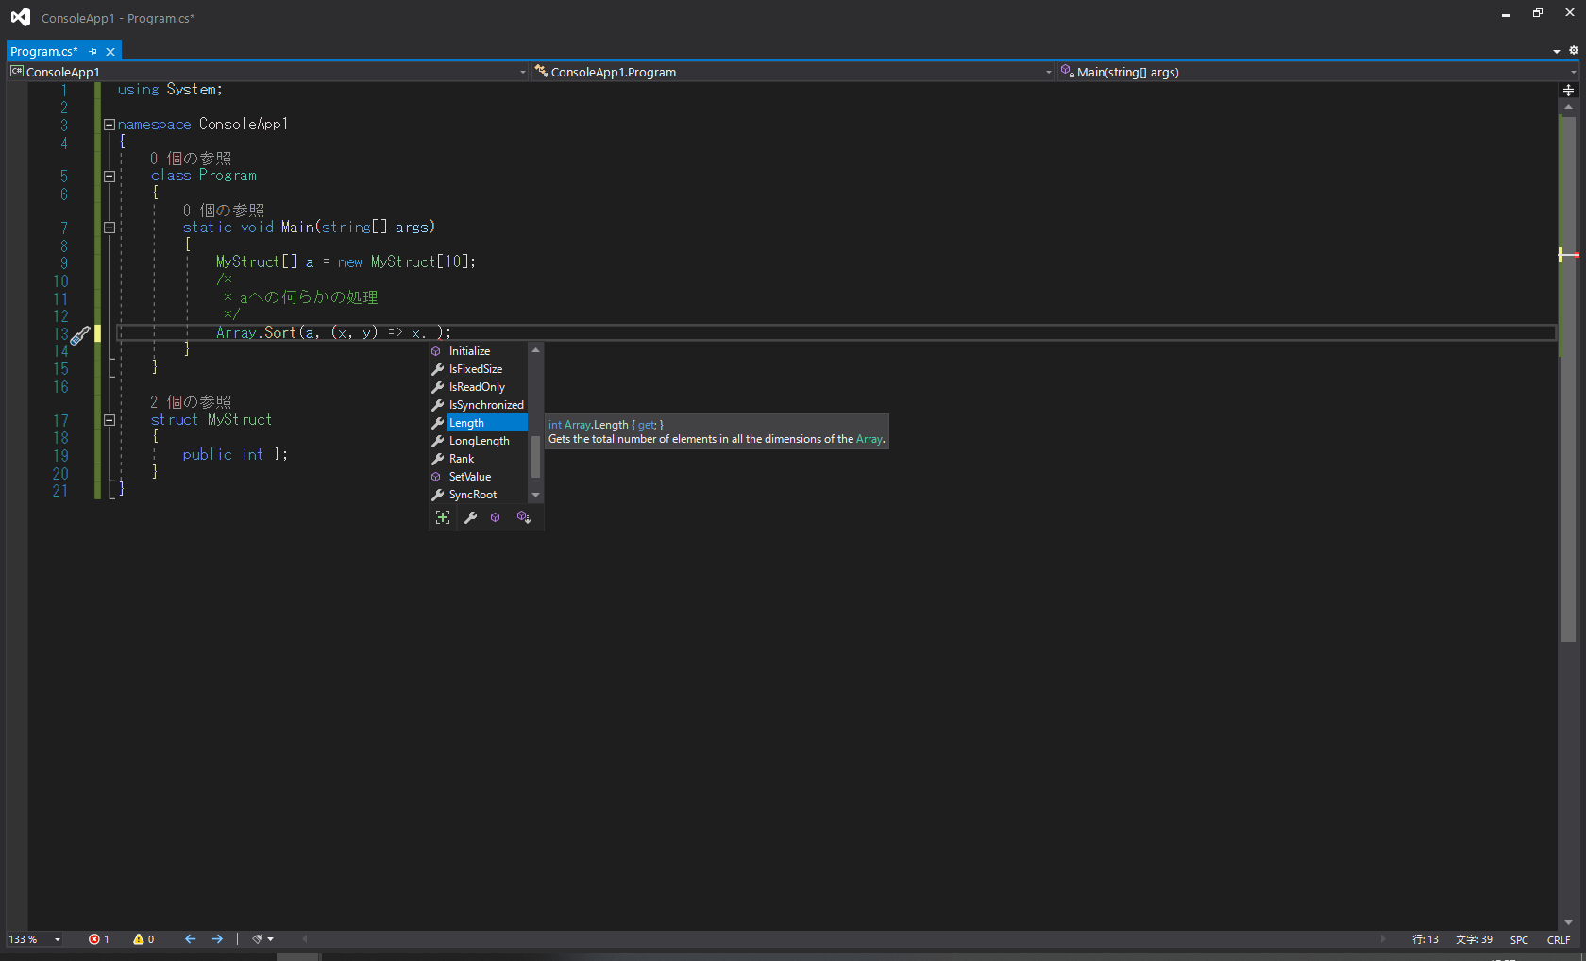Choose IsSynchronized from the IntelliSense list
The width and height of the screenshot is (1586, 961).
coord(479,405)
